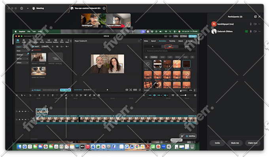Click the Record button
Viewport: 269px width, 157px height.
[45, 46]
